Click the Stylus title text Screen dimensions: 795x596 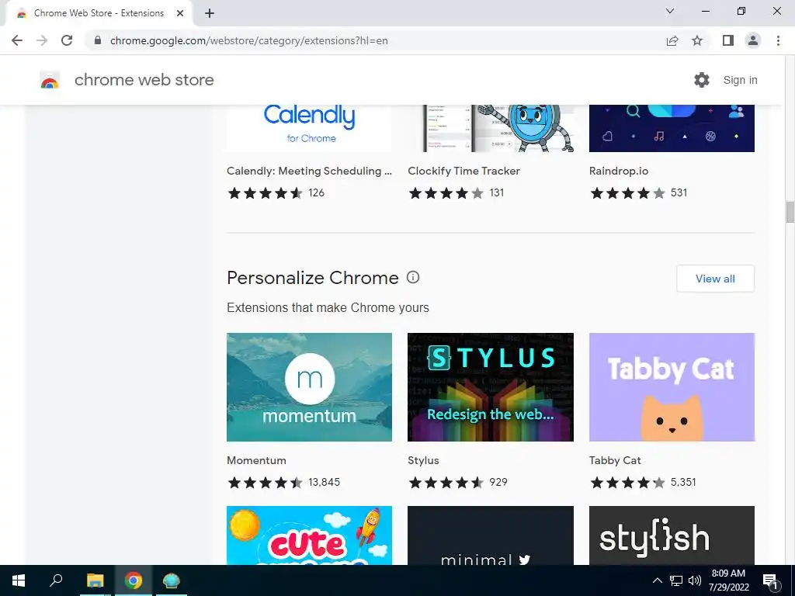[x=423, y=460]
